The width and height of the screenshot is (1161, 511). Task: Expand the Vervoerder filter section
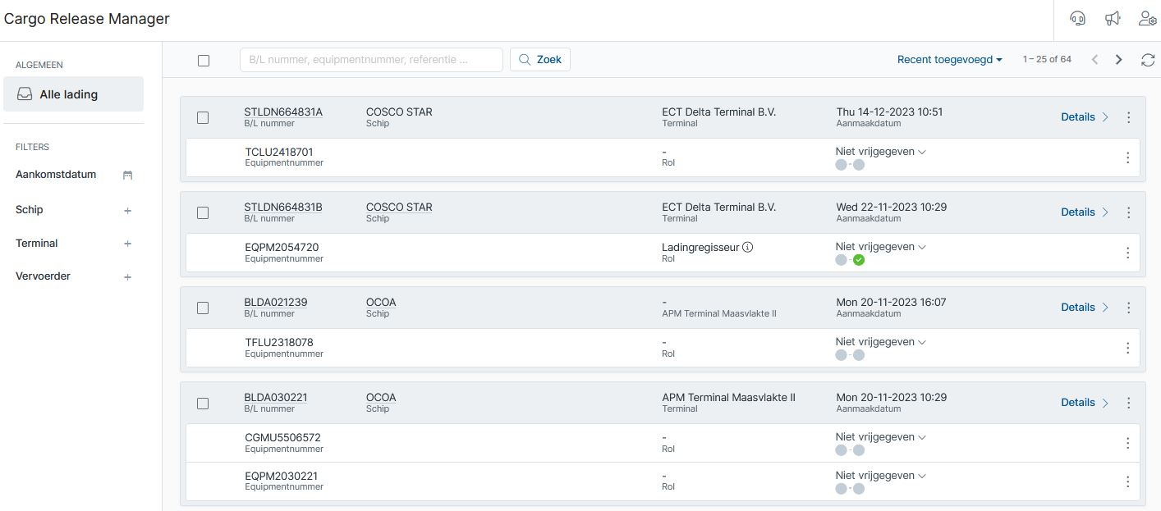127,276
